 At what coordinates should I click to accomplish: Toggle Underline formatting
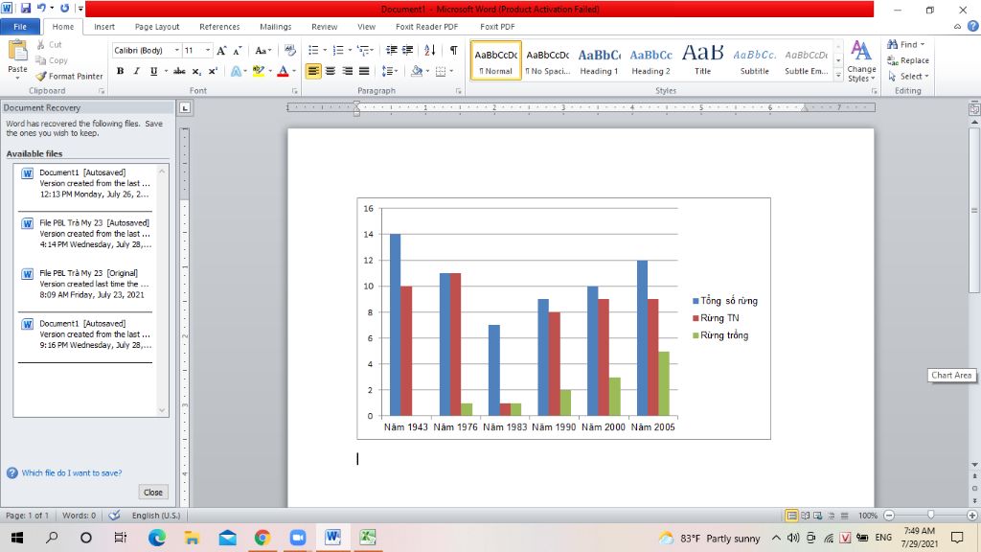coord(153,71)
